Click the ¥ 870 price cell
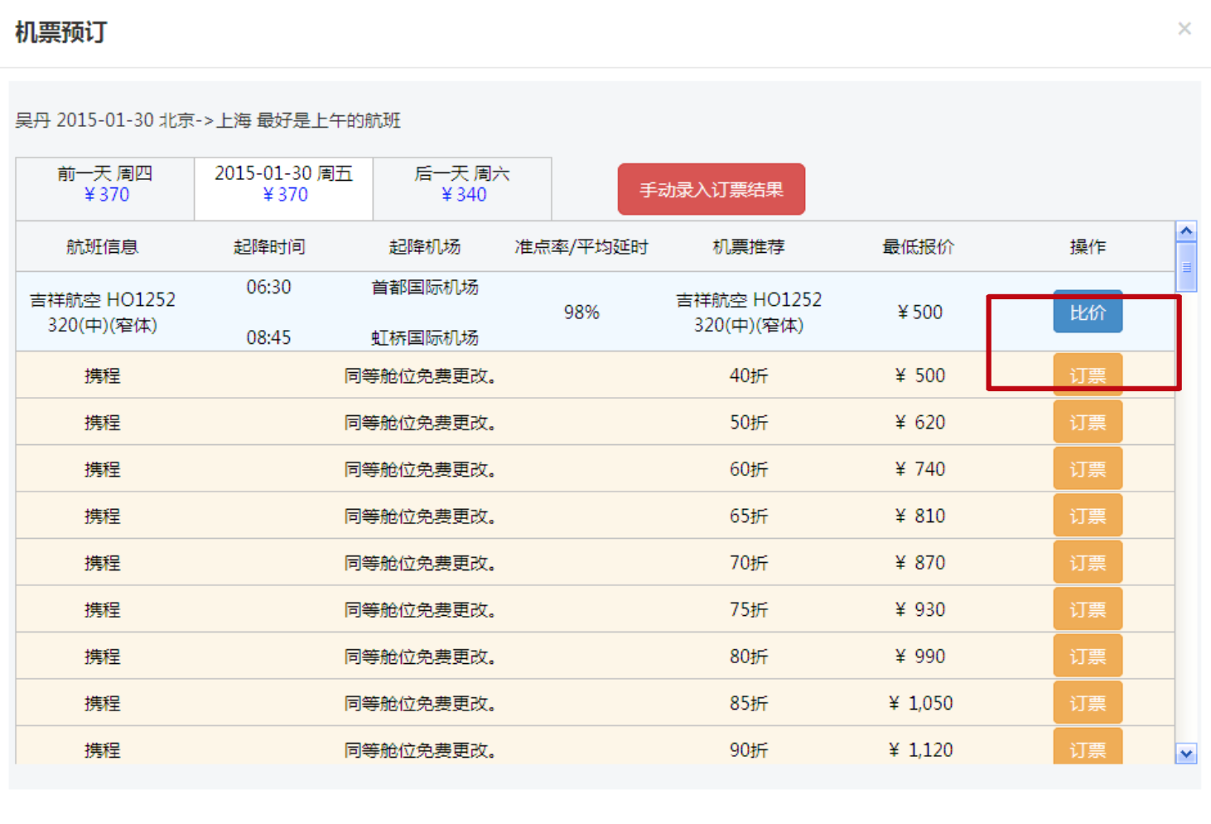The height and width of the screenshot is (824, 1211). pyautogui.click(x=920, y=562)
